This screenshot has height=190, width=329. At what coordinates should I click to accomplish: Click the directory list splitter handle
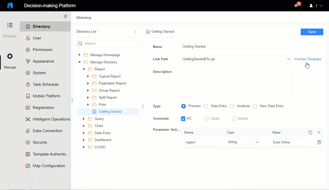143,106
